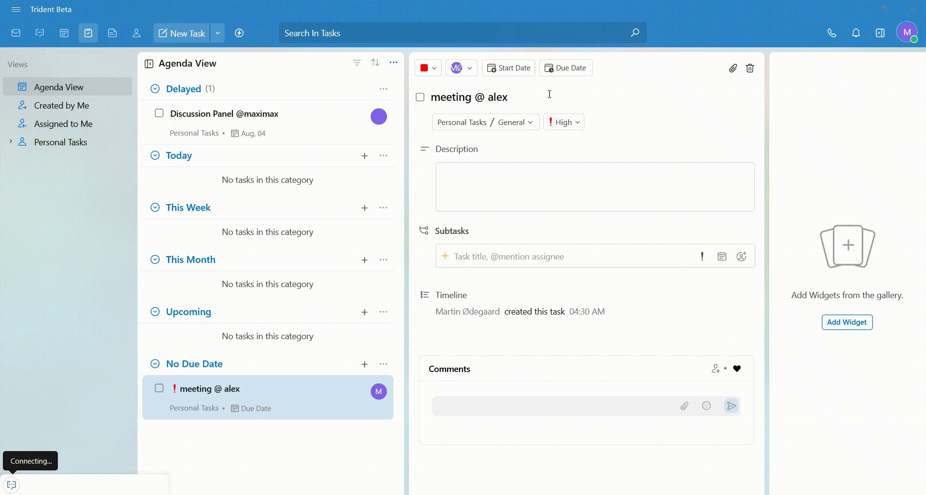Expand the New Task dropdown arrow
Viewport: 926px width, 495px height.
click(x=218, y=33)
